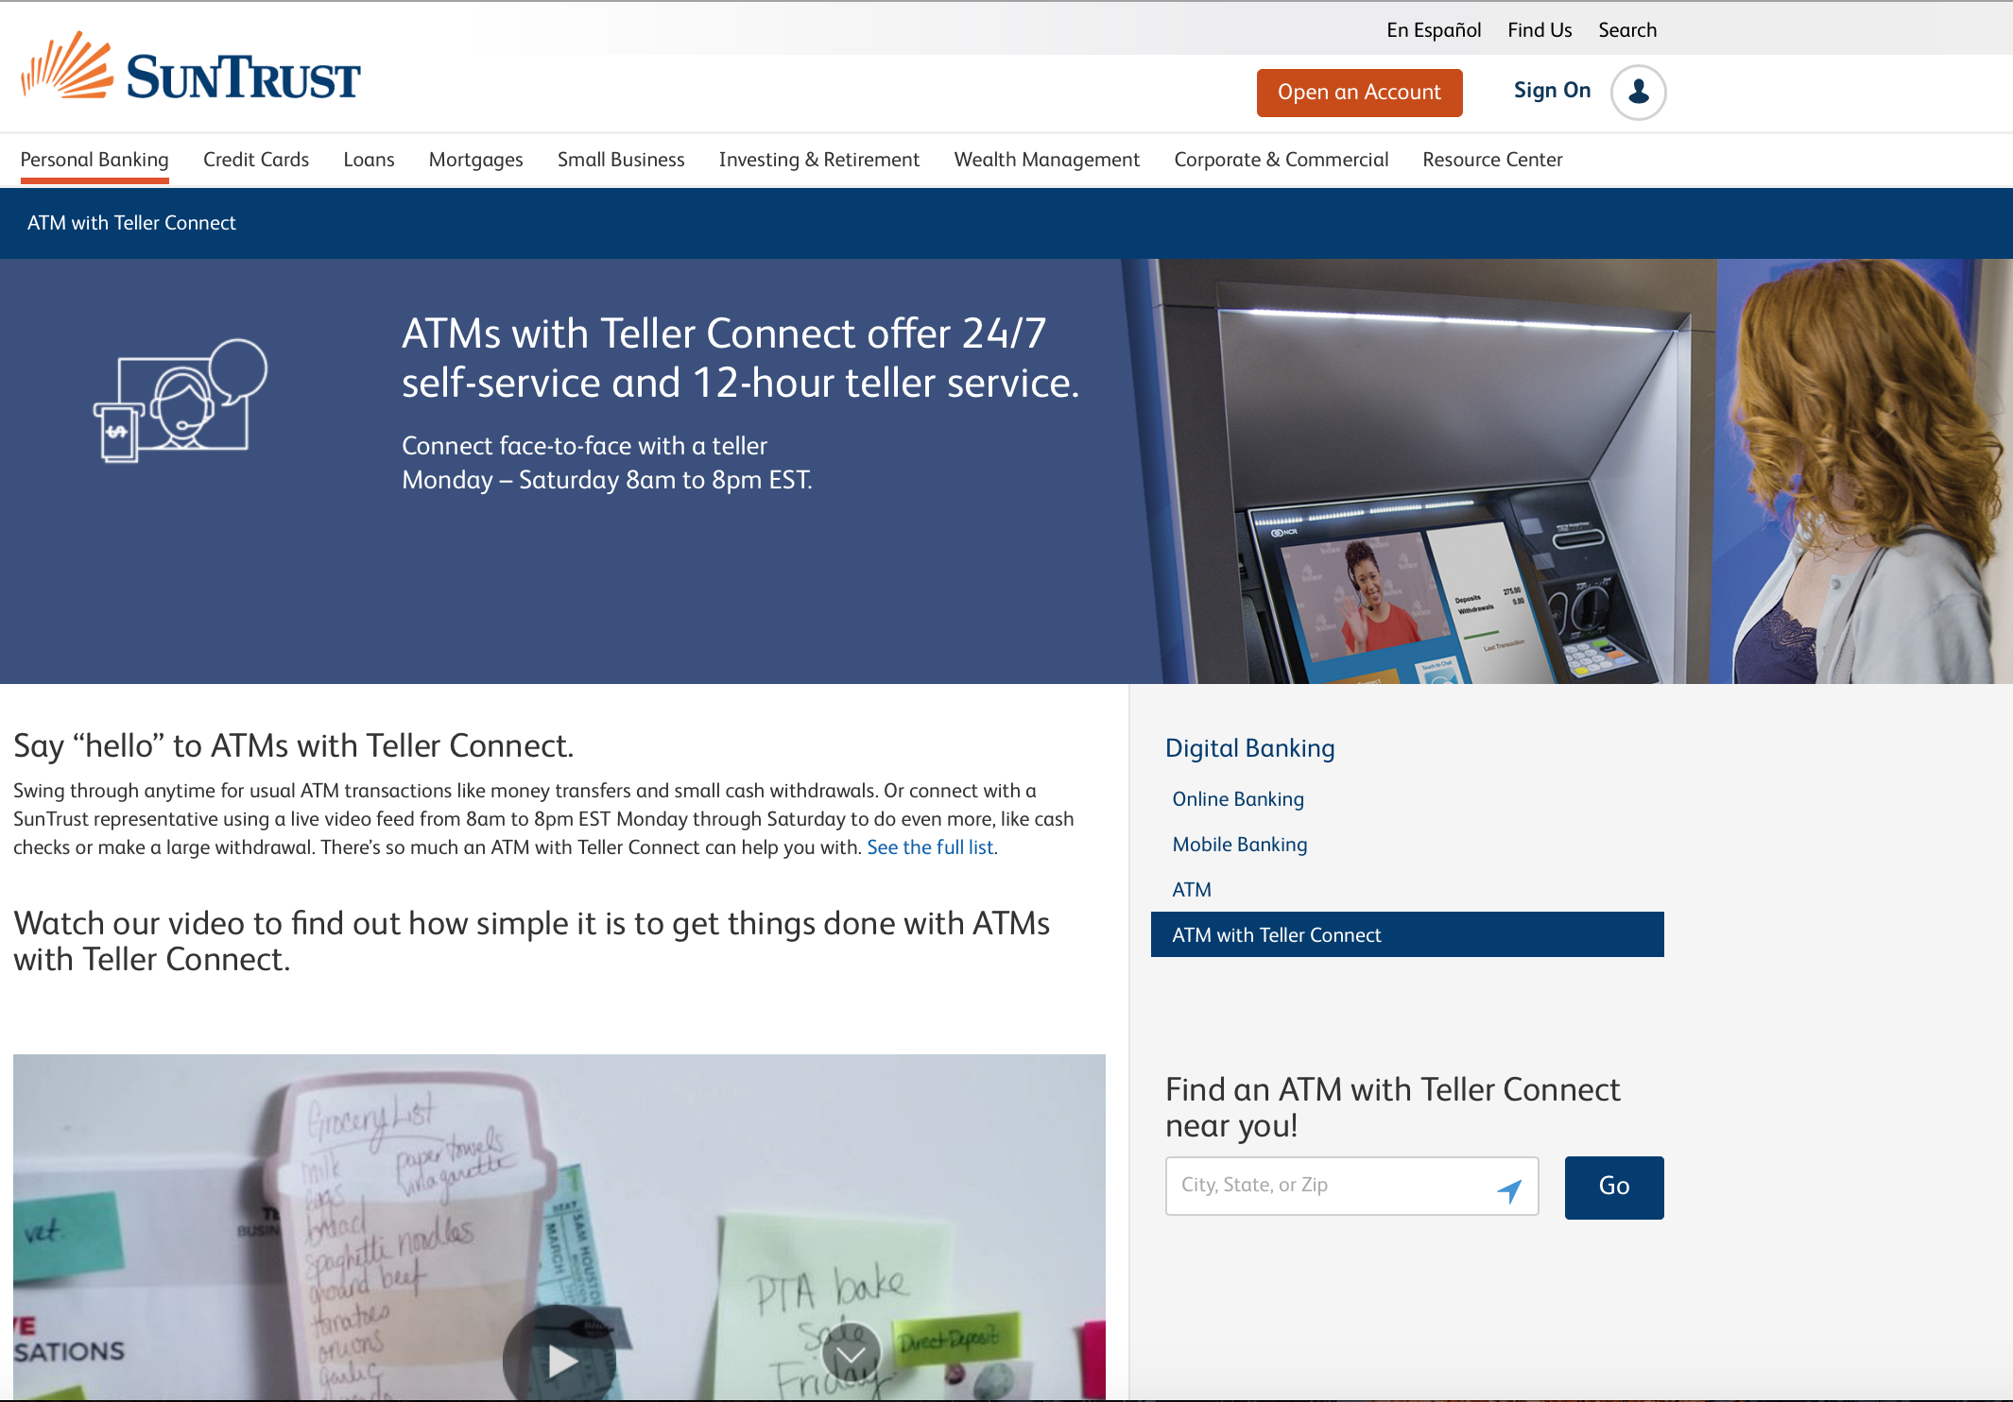2013x1402 pixels.
Task: Click the SunTrust logo
Action: (191, 67)
